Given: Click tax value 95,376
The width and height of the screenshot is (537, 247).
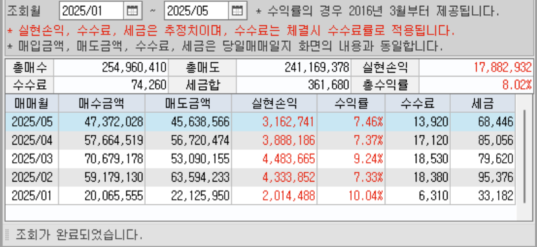Looking at the screenshot, I should pyautogui.click(x=496, y=177).
